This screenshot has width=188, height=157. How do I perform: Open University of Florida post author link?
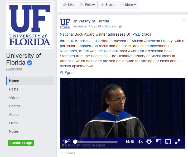tap(91, 21)
